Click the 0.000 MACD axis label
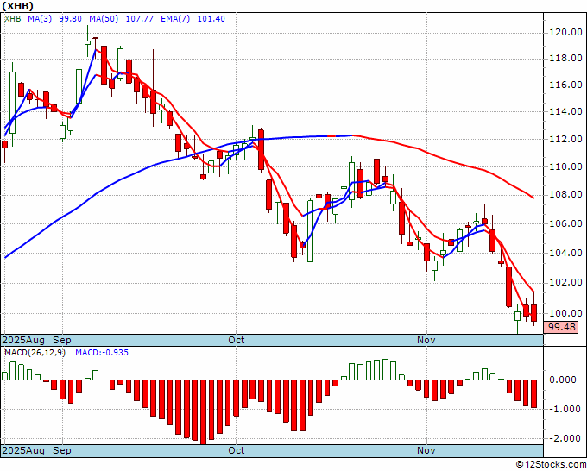Screen dimensions: 587x471 click(x=562, y=380)
